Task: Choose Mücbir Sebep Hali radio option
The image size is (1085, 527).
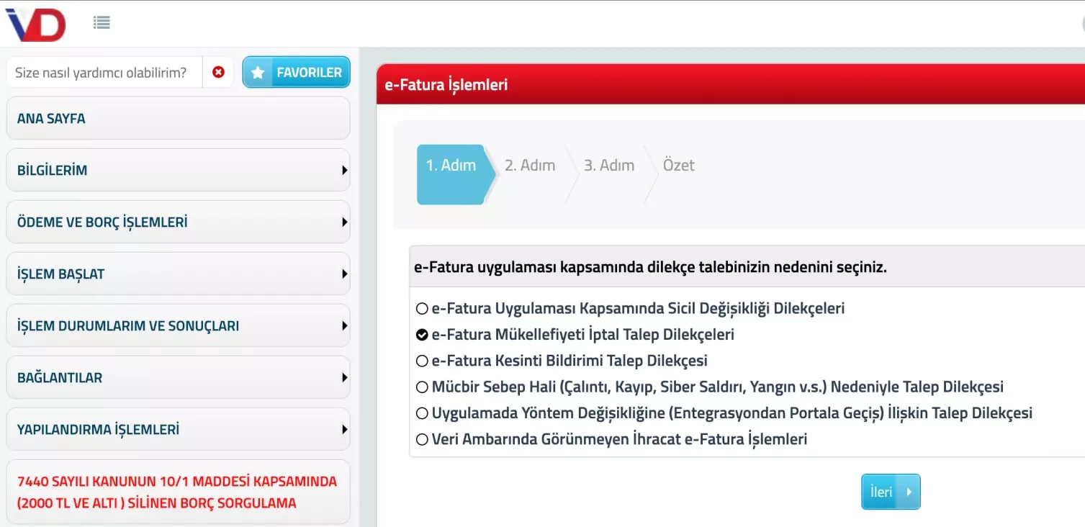Action: pos(422,387)
